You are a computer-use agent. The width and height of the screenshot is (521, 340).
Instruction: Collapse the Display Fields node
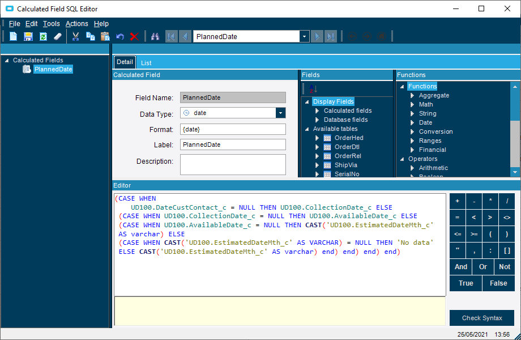click(307, 101)
